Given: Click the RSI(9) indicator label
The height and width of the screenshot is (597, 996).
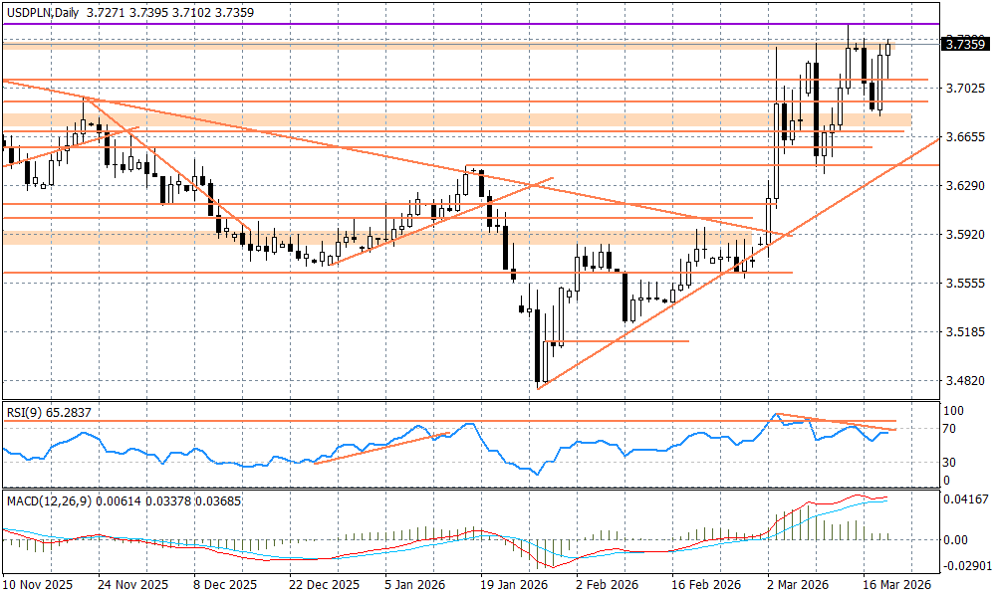Looking at the screenshot, I should point(25,410).
